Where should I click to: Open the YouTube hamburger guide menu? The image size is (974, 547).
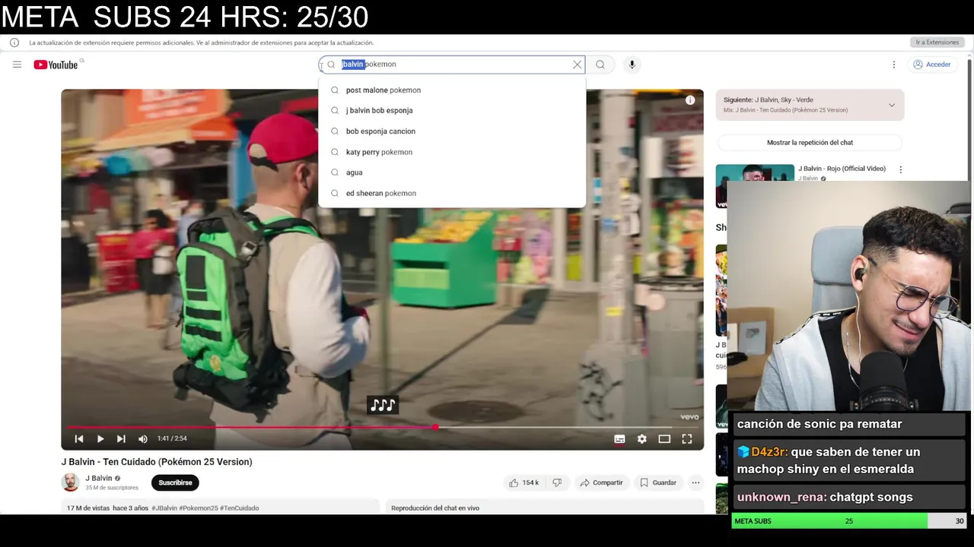pos(17,65)
